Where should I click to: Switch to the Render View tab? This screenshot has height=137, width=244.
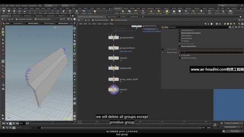[x=39, y=16]
